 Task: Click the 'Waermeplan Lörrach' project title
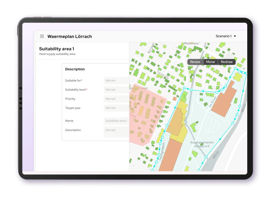click(70, 36)
